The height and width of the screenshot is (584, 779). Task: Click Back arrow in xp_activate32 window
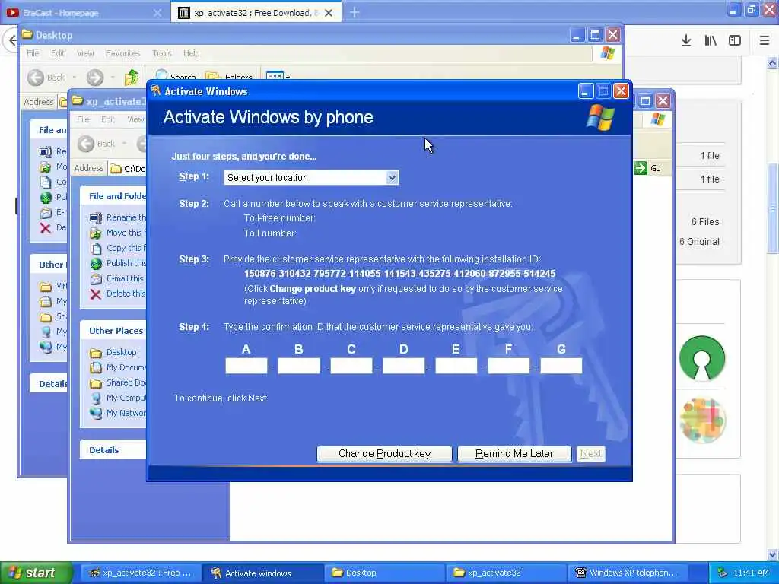tap(86, 144)
